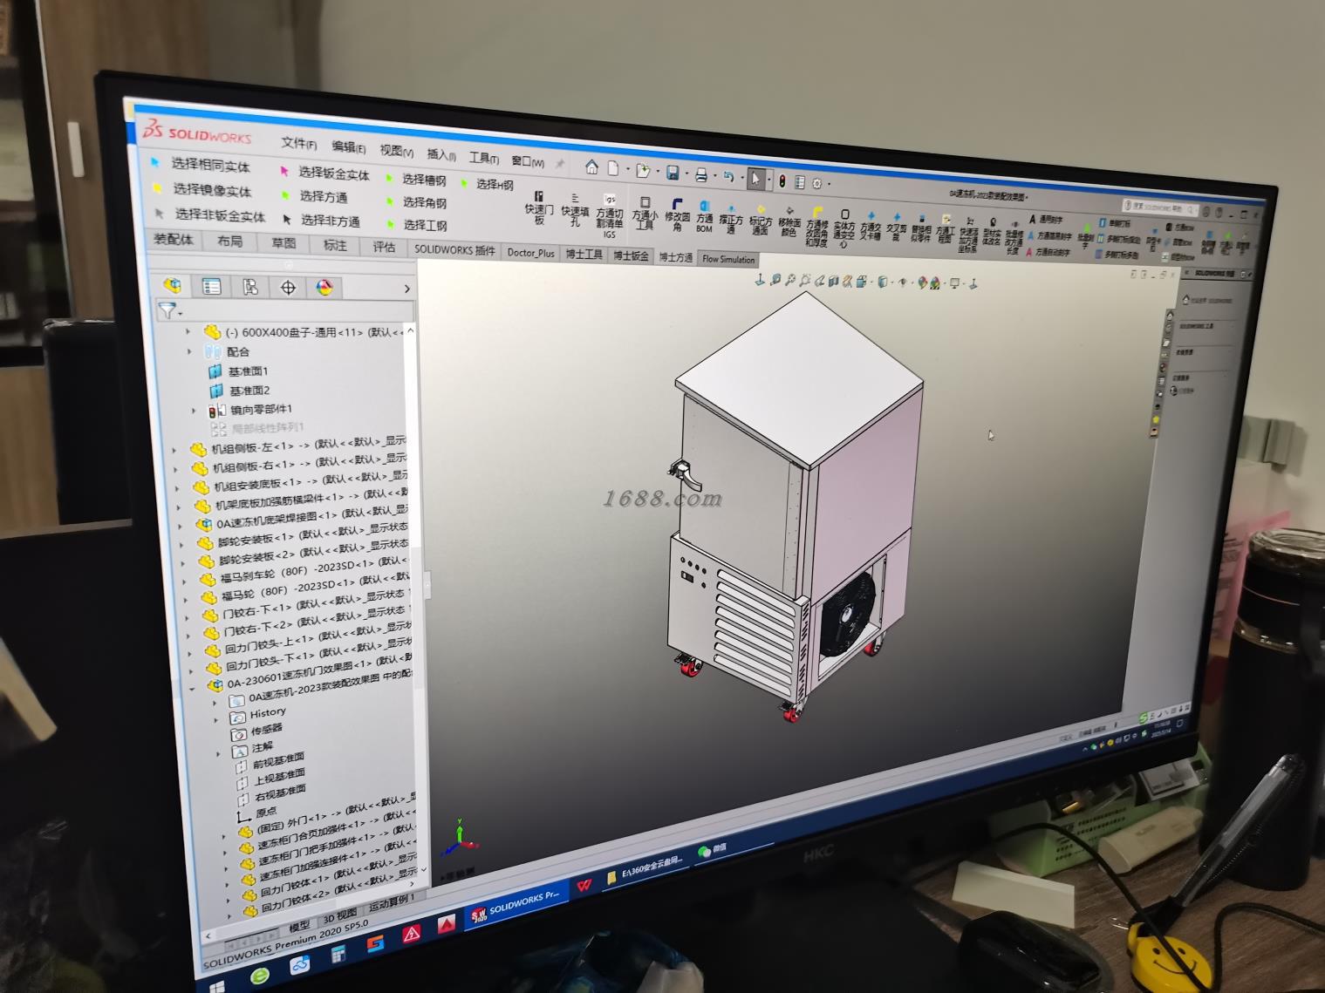The width and height of the screenshot is (1325, 993).
Task: Click the 选择H钢 selection tool
Action: point(488,184)
